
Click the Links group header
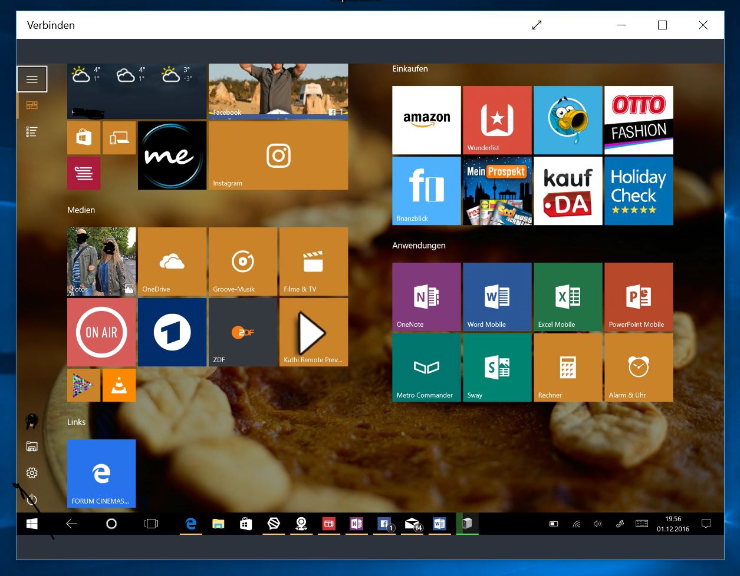(76, 422)
